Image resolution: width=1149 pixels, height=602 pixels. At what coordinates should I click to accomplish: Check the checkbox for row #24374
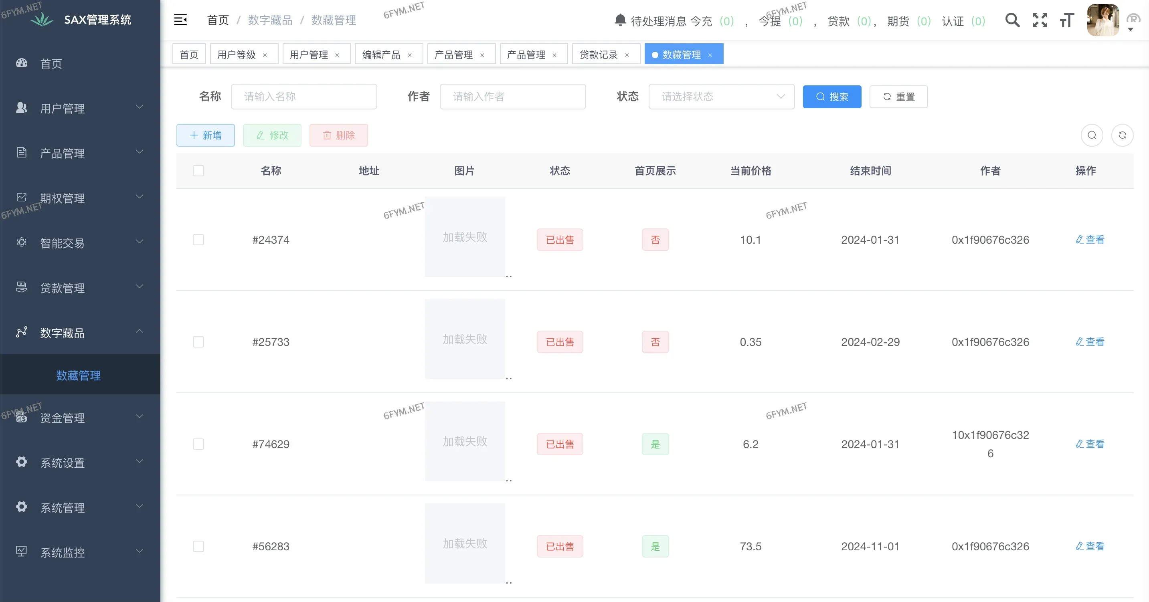(x=198, y=240)
